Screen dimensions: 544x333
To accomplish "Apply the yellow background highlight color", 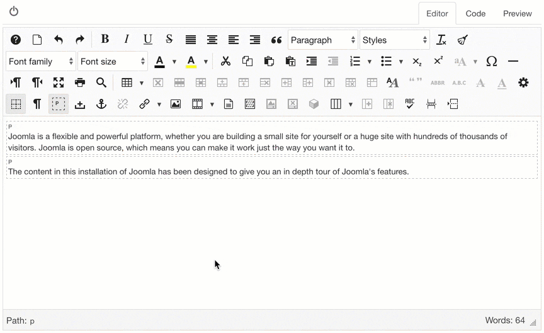I will pos(191,61).
